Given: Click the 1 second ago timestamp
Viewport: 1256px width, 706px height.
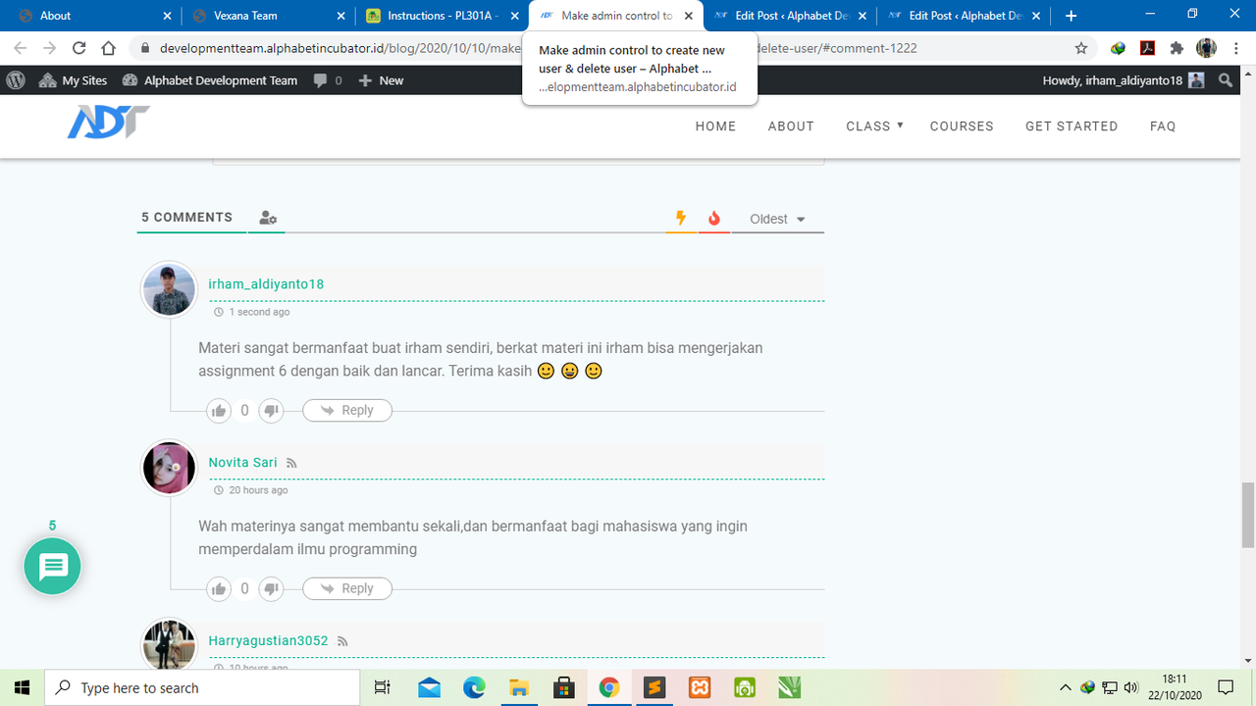Looking at the screenshot, I should pos(259,312).
